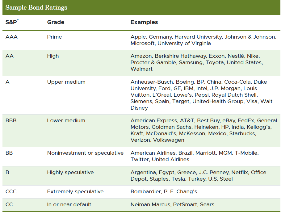298x218 pixels.
Task: Select the AA rating cell
Action: pos(9,56)
